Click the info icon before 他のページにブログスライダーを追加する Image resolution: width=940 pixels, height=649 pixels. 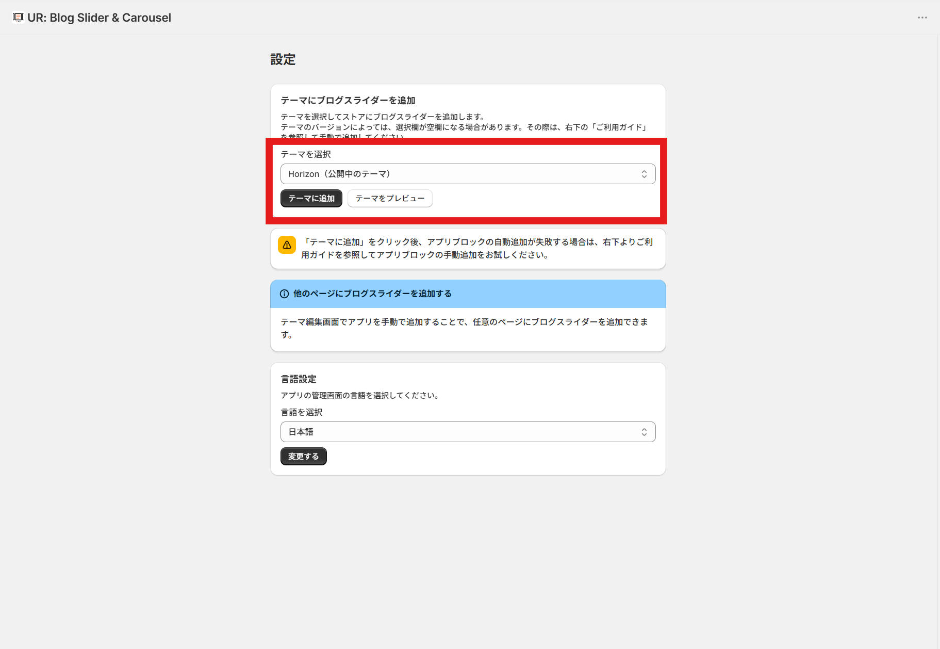pyautogui.click(x=285, y=294)
